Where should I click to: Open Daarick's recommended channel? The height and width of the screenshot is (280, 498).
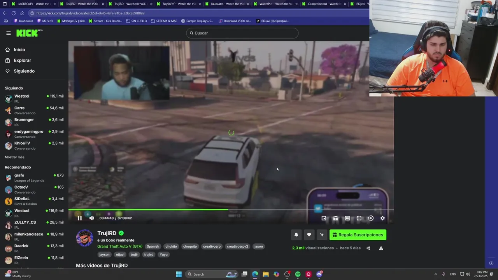(34, 248)
